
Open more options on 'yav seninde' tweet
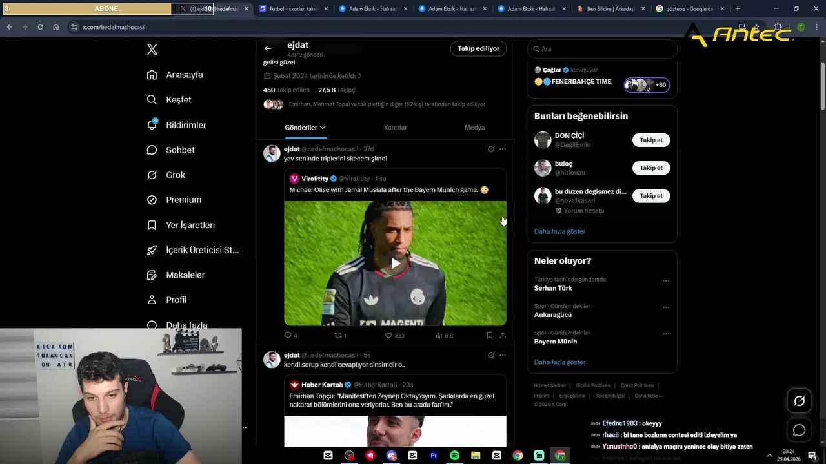pos(503,149)
